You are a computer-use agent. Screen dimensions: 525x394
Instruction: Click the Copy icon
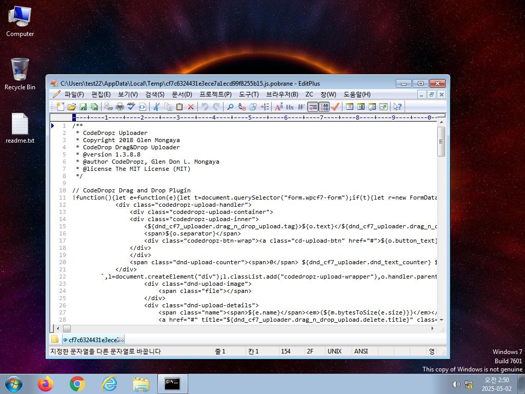point(168,107)
